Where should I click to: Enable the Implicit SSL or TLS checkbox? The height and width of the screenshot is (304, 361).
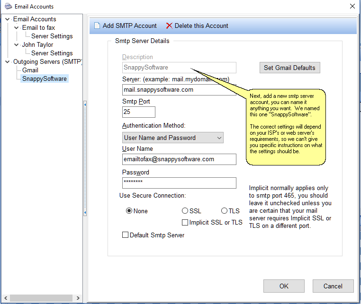(185, 222)
